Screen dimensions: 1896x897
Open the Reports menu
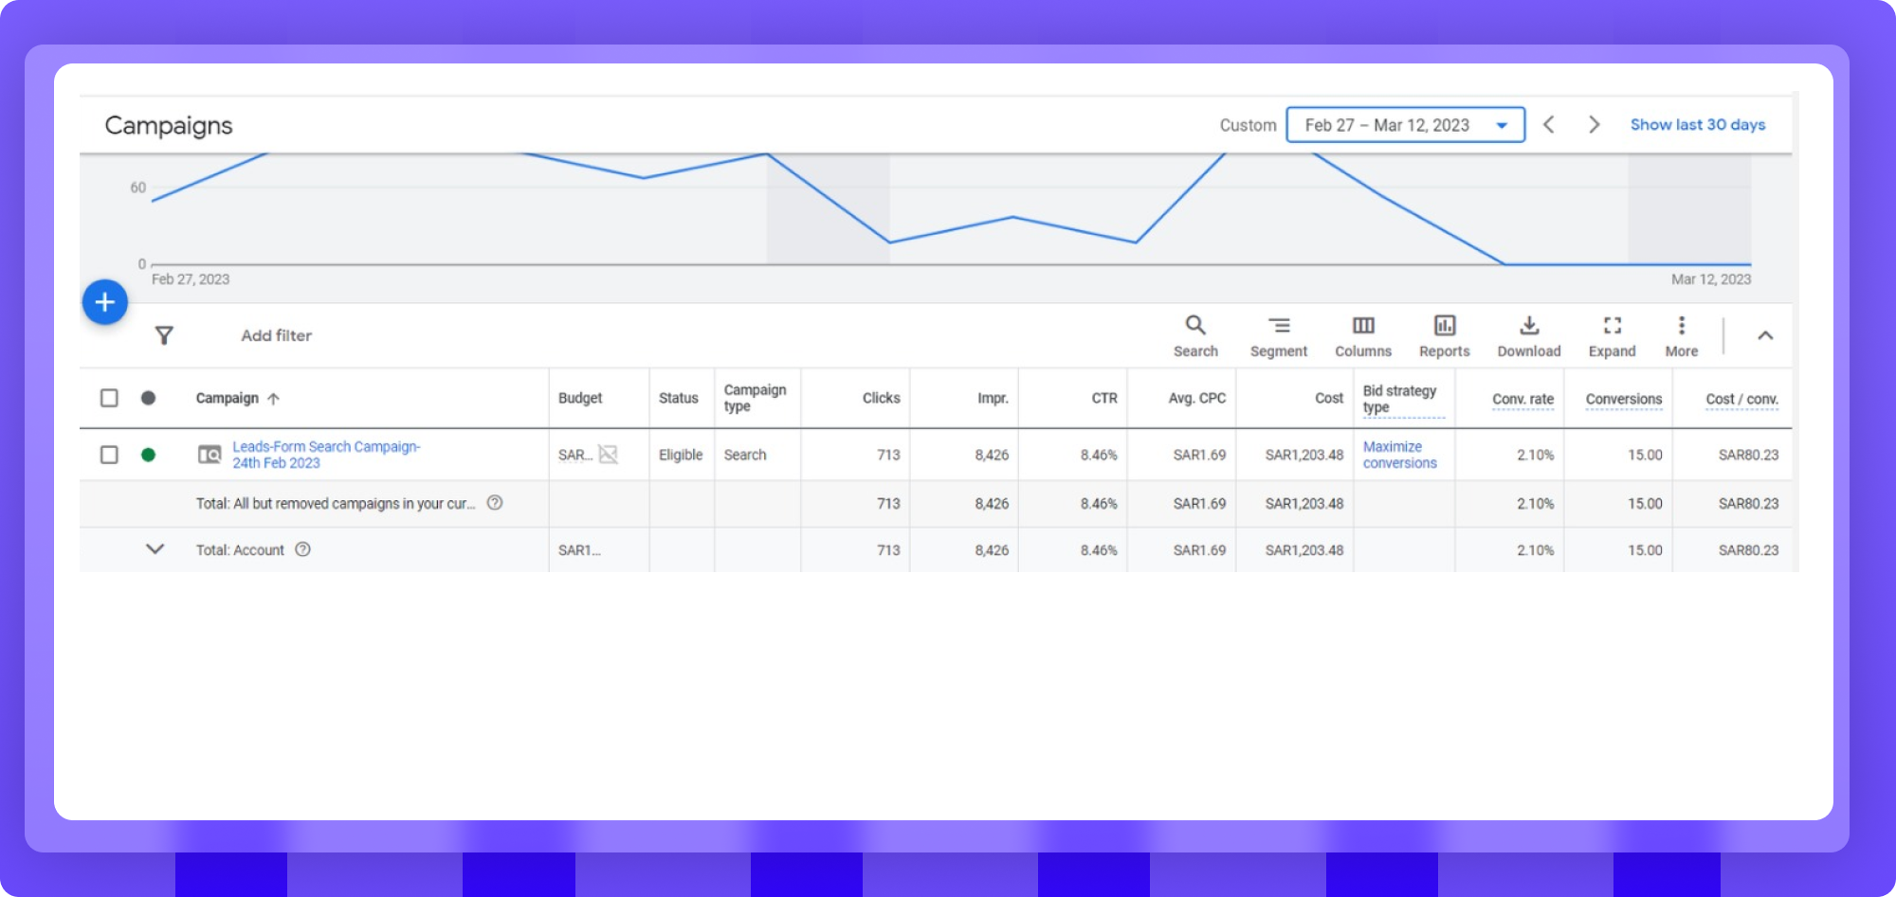[x=1444, y=336]
